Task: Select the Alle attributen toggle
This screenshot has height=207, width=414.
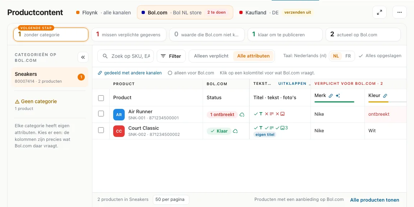Action: coord(253,56)
